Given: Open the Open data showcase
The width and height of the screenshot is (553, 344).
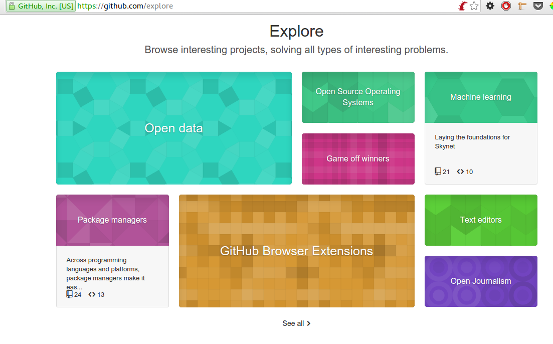Looking at the screenshot, I should [174, 128].
